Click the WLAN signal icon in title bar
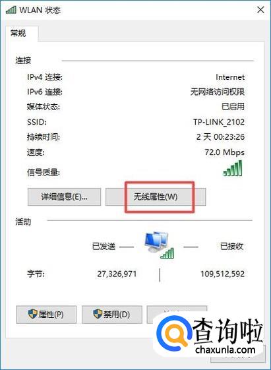Screen dimensions: 271x370 (x=11, y=10)
